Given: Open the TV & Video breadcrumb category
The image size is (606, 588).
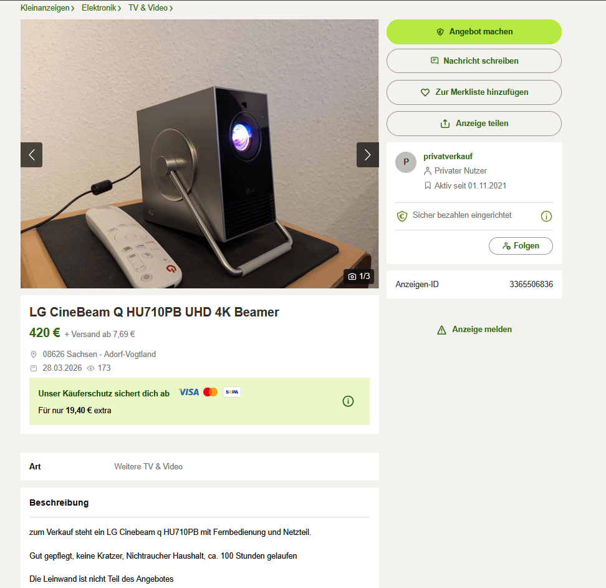Looking at the screenshot, I should pos(148,7).
